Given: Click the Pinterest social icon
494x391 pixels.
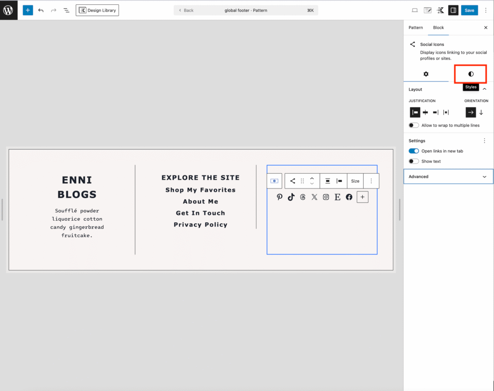Looking at the screenshot, I should [279, 197].
